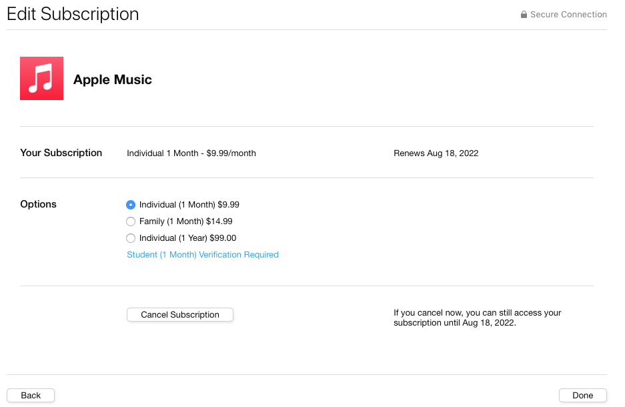
Task: Click the Secure Connection lock icon
Action: [x=524, y=15]
